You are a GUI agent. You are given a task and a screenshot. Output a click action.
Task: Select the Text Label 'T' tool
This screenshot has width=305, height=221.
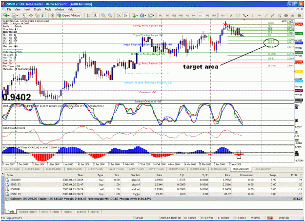tap(238, 16)
